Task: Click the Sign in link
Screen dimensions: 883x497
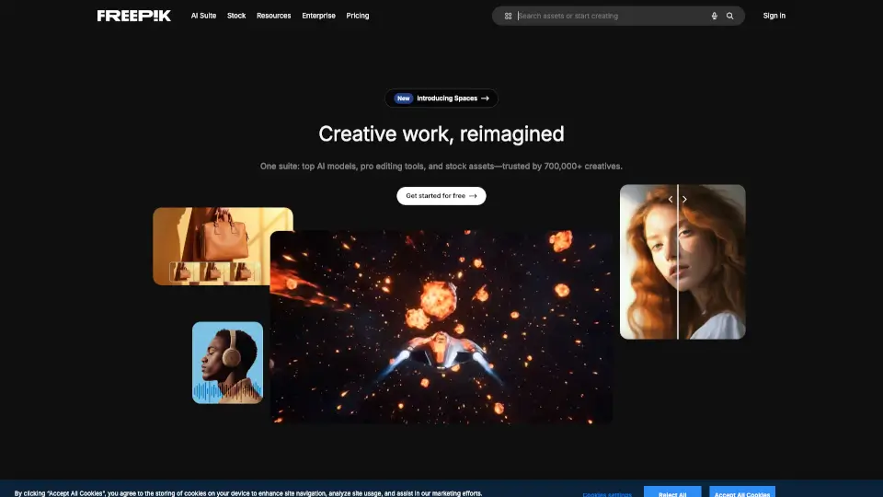Action: 774,16
